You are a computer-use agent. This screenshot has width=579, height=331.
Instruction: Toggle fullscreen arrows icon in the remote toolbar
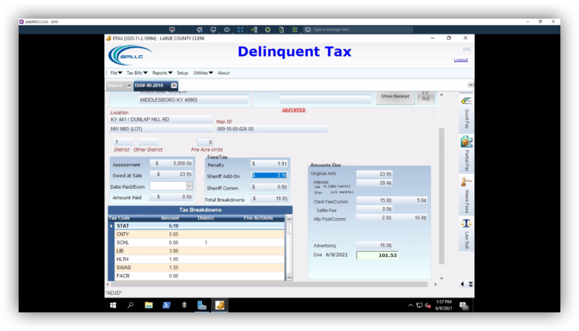tap(240, 30)
